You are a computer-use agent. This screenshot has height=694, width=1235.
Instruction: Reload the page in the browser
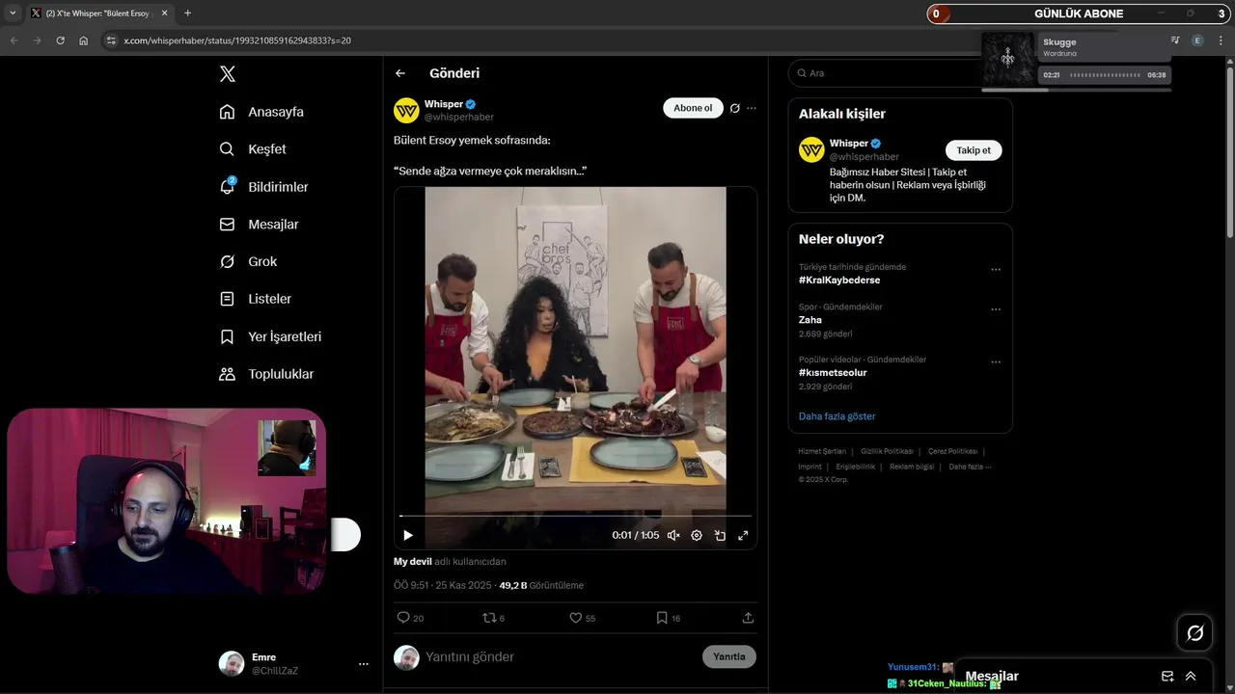click(x=60, y=40)
